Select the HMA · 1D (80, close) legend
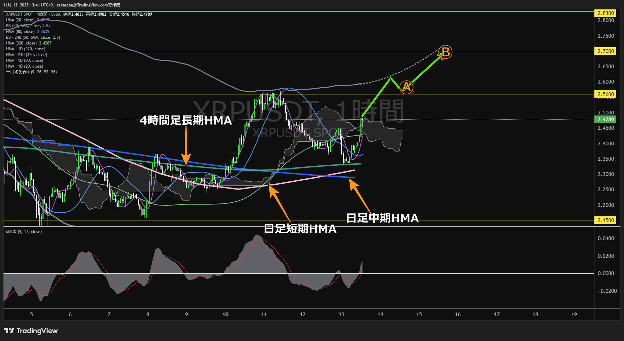Screen dimensions: 624x341 tap(24, 60)
